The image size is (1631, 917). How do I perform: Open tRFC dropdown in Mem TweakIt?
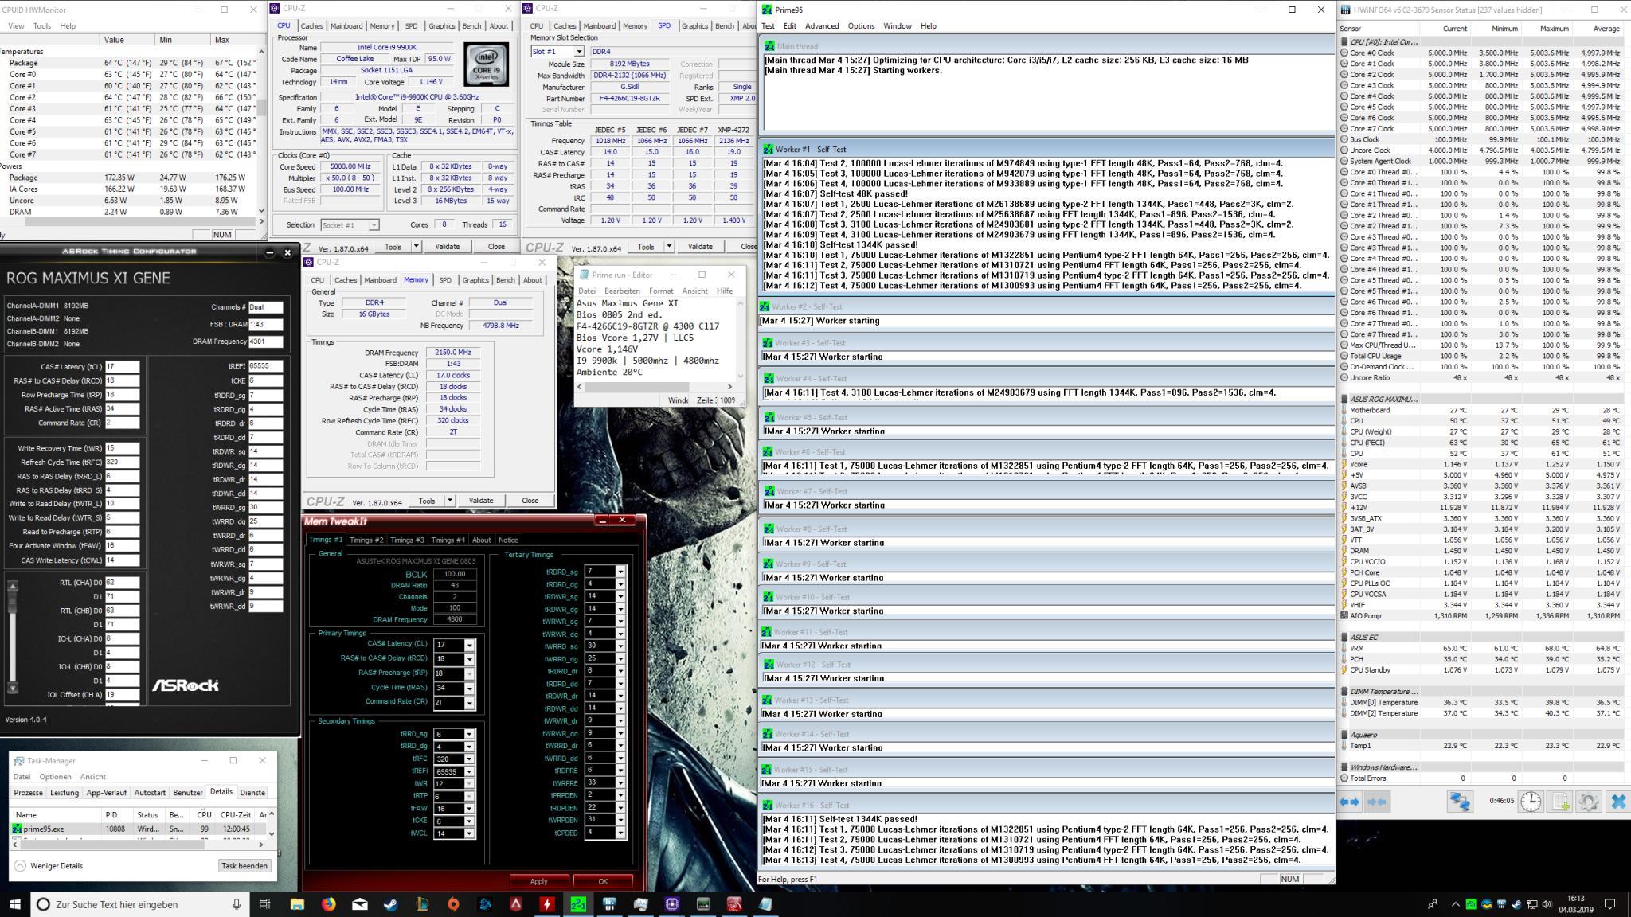pos(469,759)
